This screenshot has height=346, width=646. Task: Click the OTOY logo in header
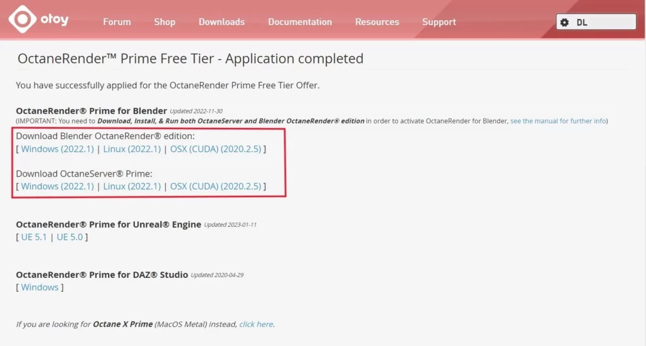pos(38,20)
